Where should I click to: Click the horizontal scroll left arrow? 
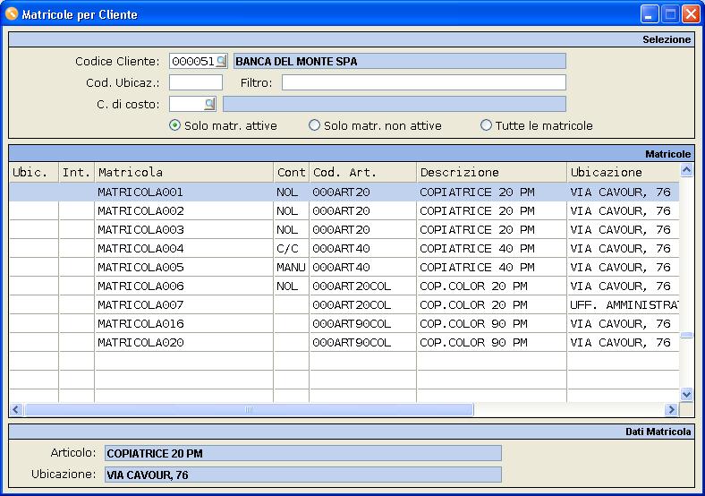pyautogui.click(x=16, y=409)
